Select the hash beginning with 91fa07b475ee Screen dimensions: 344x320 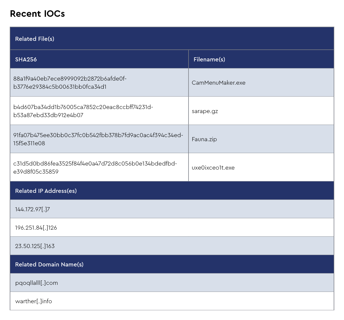tap(98, 135)
